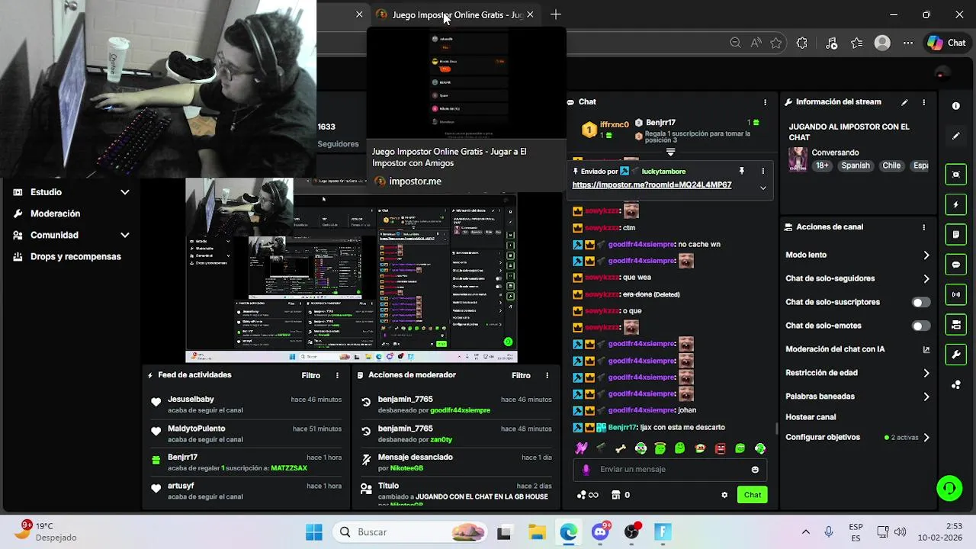The height and width of the screenshot is (549, 976).
Task: Show hidden system tray icons
Action: click(805, 532)
